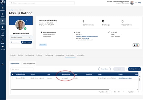Click the Concrete trade tag
Screen dimensions: 144x100
click(x=43, y=45)
